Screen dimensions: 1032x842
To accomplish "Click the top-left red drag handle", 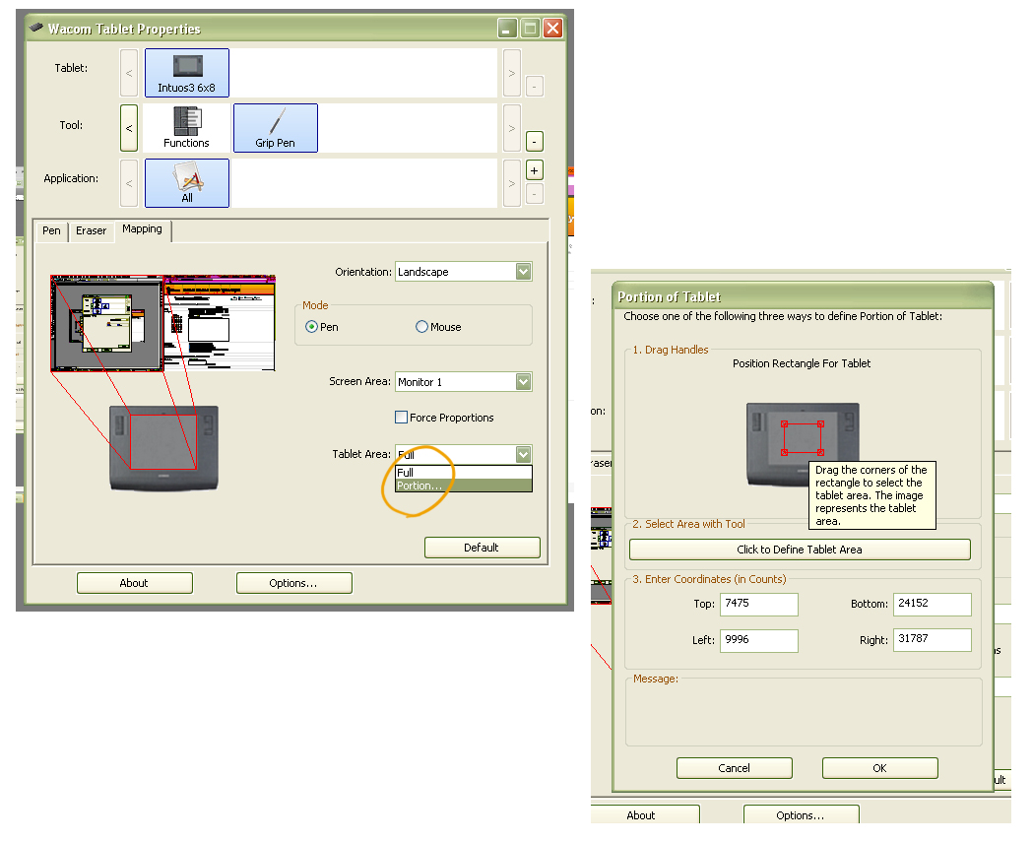I will 784,424.
